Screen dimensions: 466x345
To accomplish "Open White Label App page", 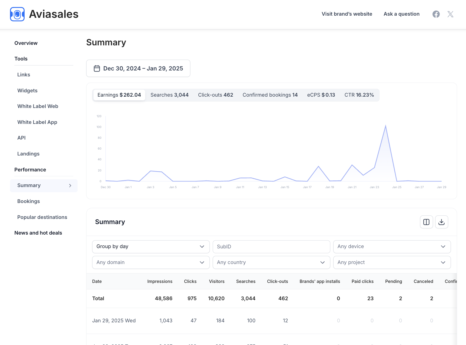I will pyautogui.click(x=37, y=122).
